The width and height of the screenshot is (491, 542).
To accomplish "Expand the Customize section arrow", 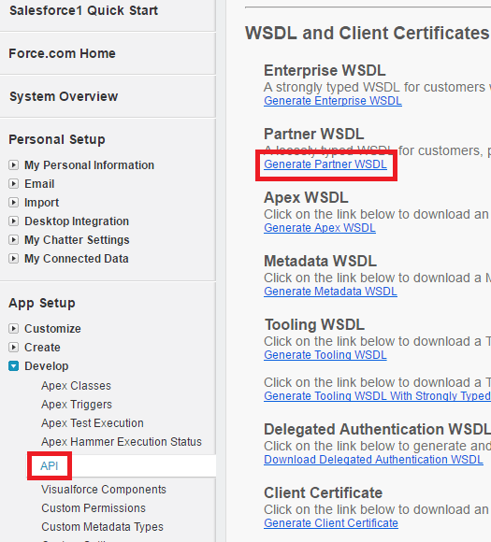I will pyautogui.click(x=13, y=328).
